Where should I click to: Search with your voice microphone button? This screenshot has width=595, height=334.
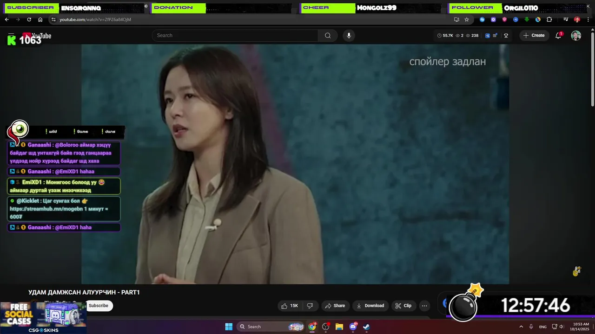349,35
